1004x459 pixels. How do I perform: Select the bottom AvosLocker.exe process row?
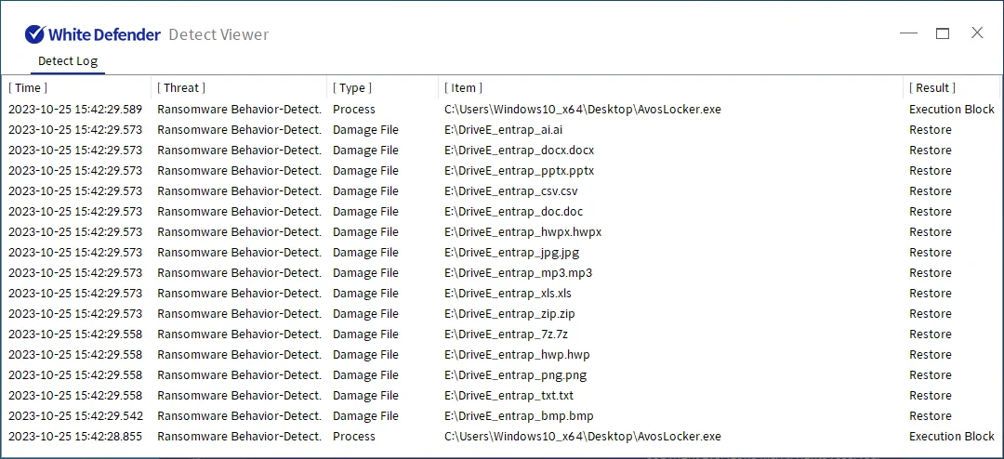(582, 437)
